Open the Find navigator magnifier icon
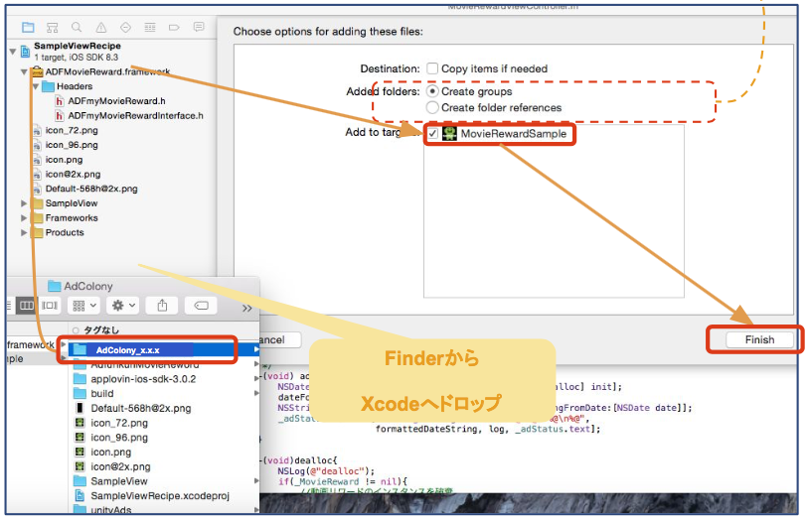Image resolution: width=808 pixels, height=521 pixels. [x=77, y=27]
